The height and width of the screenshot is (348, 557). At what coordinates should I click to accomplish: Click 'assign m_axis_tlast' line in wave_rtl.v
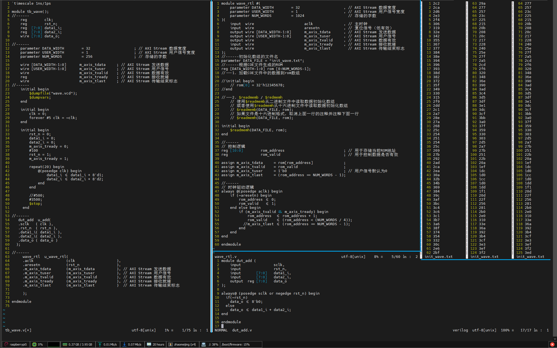point(284,175)
